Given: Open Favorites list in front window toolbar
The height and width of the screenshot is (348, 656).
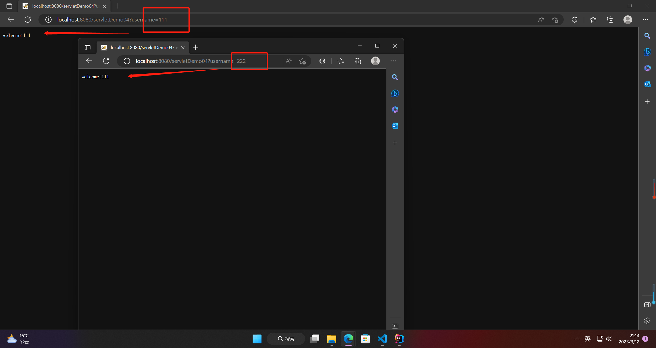Looking at the screenshot, I should 341,61.
